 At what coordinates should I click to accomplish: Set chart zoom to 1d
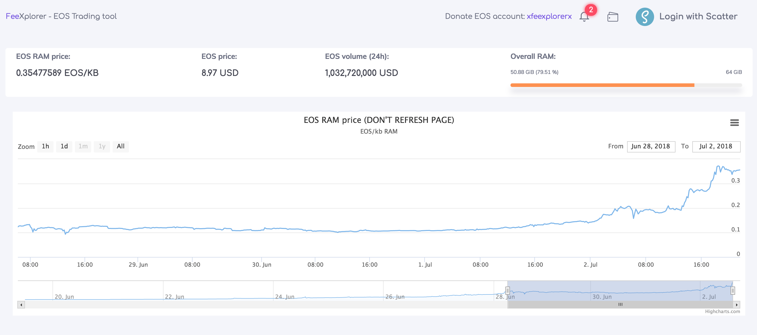(64, 147)
